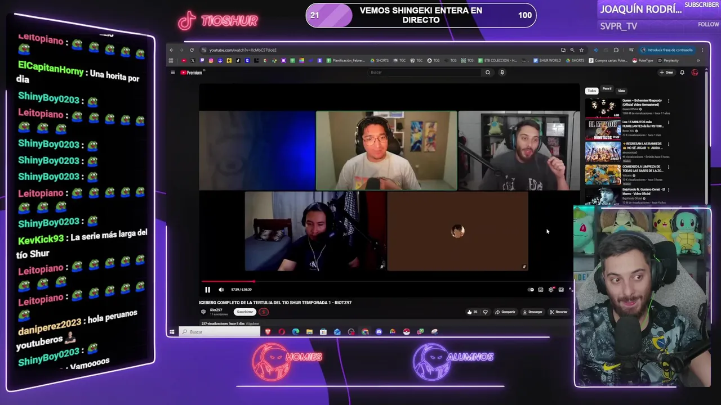The image size is (721, 405).
Task: Reload the browser page
Action: click(x=192, y=50)
